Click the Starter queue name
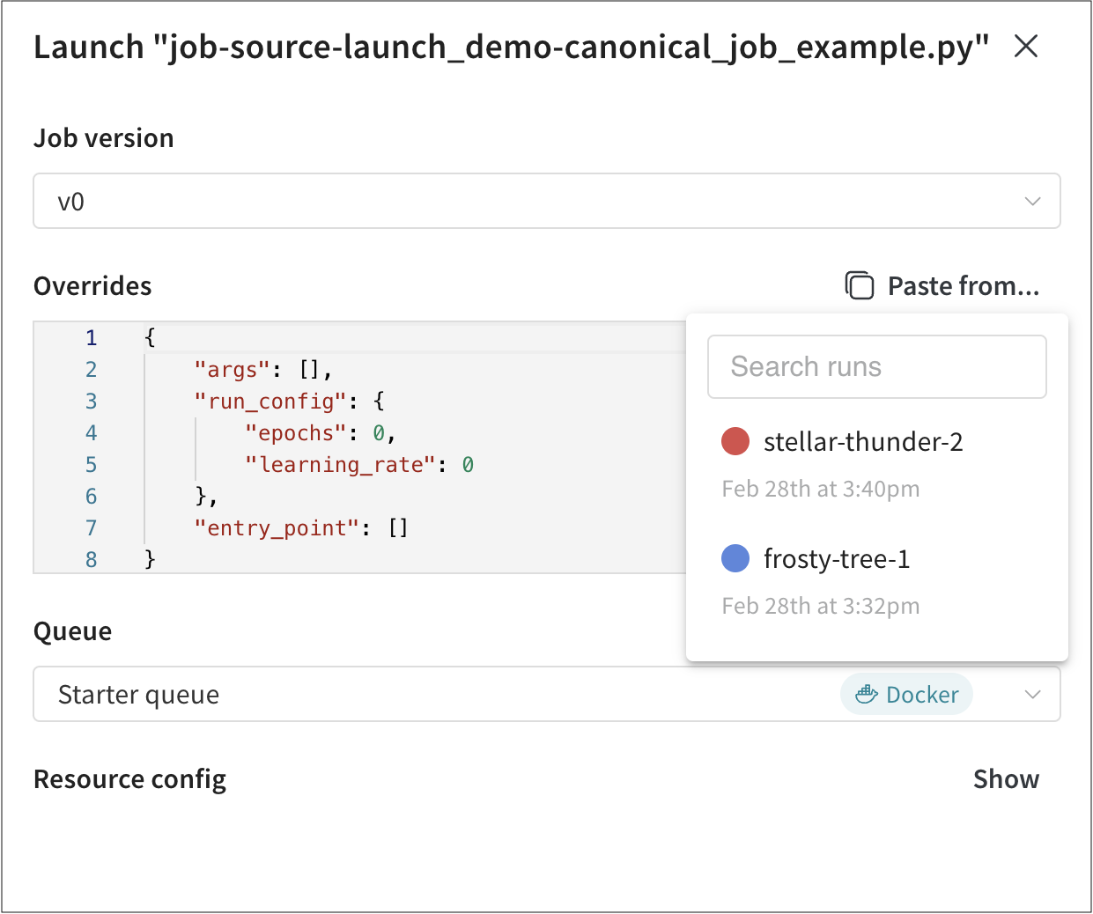 click(138, 695)
